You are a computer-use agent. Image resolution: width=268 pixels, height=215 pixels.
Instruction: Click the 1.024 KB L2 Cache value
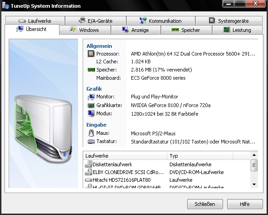[x=141, y=61]
